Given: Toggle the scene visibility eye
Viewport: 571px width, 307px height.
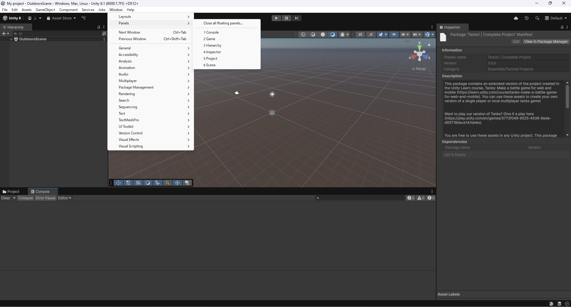Looking at the screenshot, I should point(394,34).
